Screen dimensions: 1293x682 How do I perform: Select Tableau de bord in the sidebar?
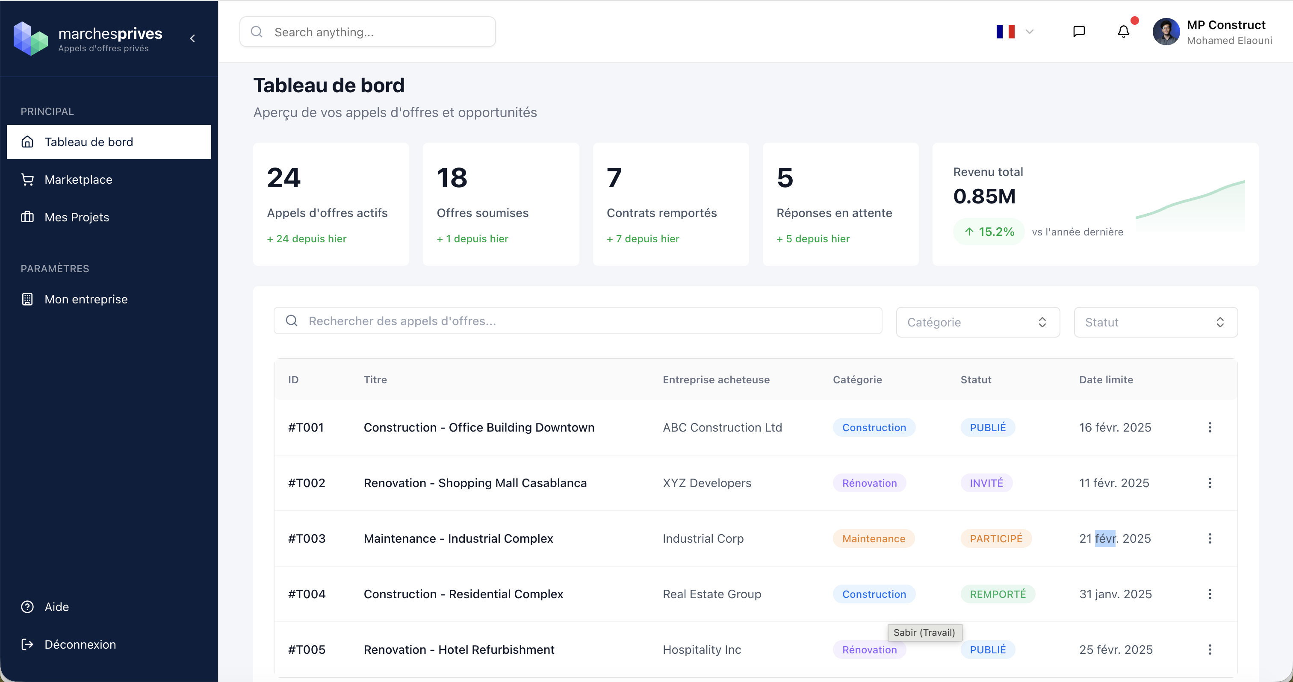[x=89, y=142]
